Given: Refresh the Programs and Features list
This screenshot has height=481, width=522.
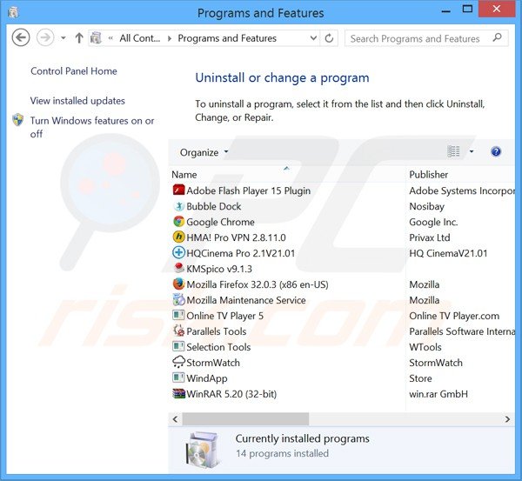Looking at the screenshot, I should 329,38.
